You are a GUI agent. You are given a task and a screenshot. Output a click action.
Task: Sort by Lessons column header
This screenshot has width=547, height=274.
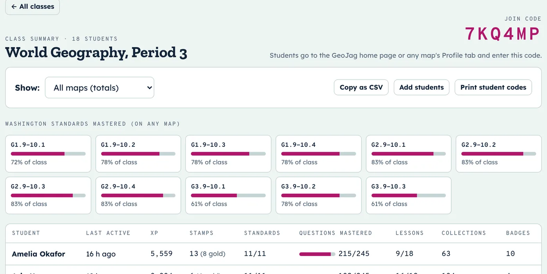(x=409, y=233)
